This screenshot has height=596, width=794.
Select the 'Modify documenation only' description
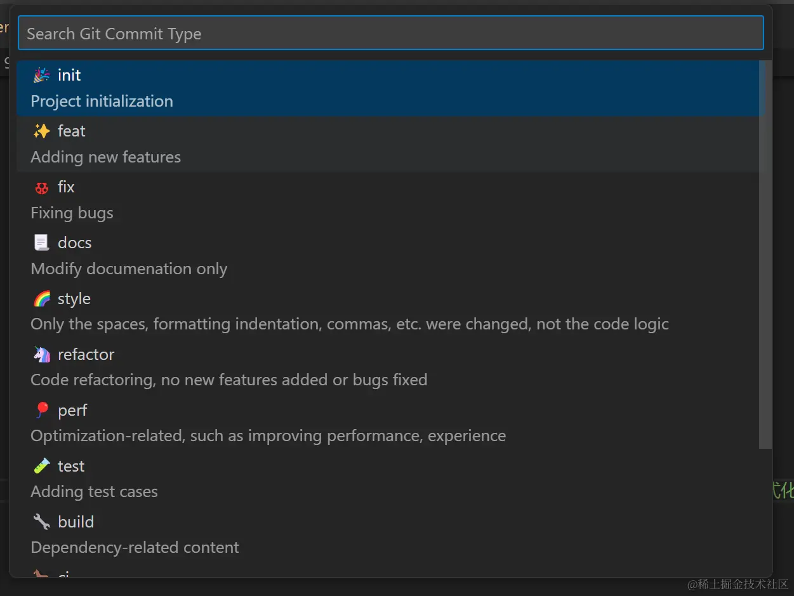click(129, 269)
